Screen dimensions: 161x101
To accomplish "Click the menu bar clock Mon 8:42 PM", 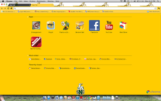I will pos(150,1).
